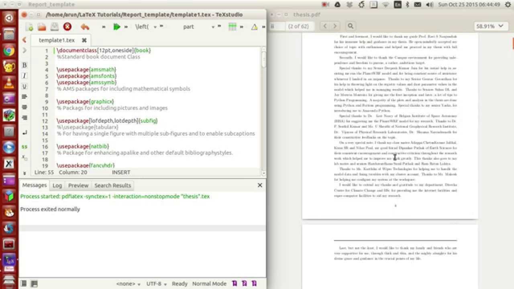Click the align left icon in the sidebar
Screen dimensions: 514x289
click(x=24, y=97)
